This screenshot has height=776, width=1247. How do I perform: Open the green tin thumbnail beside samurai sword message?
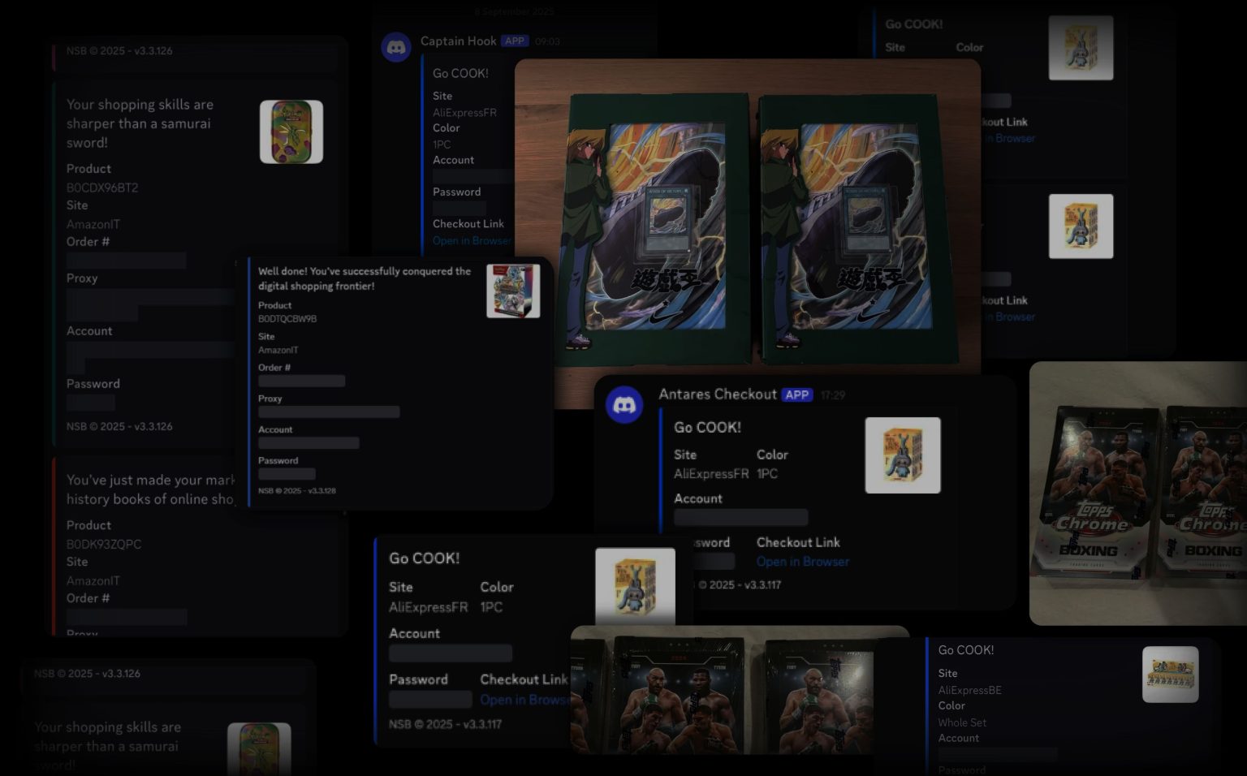(291, 131)
